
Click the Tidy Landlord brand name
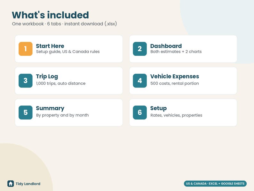tap(28, 184)
